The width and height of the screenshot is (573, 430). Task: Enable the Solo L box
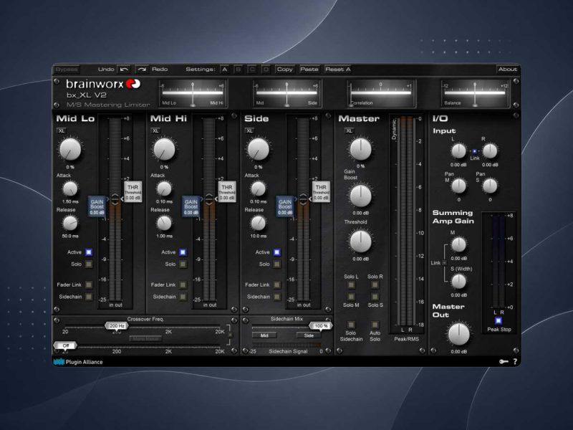351,284
